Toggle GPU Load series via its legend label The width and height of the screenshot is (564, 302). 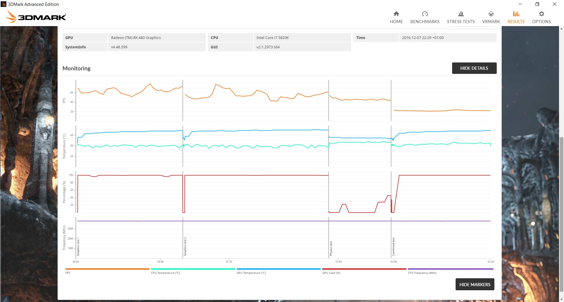(x=331, y=273)
